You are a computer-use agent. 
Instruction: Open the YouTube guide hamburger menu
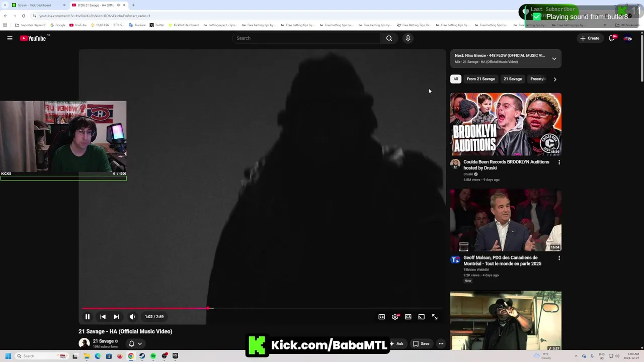10,38
